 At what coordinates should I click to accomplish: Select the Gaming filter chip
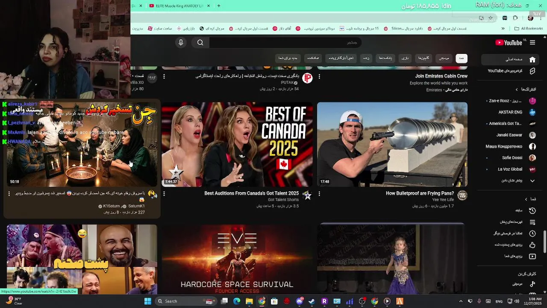[405, 58]
